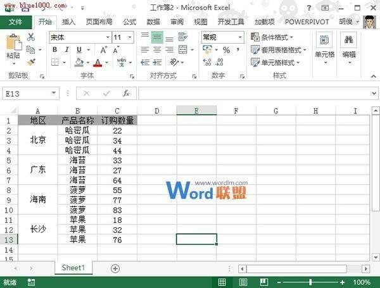
Task: Open the 插入 (Insert) ribbon tab
Action: pos(68,22)
